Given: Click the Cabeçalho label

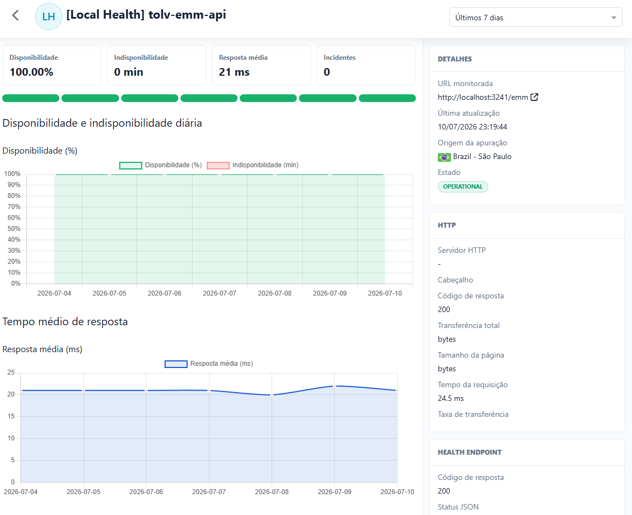Looking at the screenshot, I should coord(455,280).
